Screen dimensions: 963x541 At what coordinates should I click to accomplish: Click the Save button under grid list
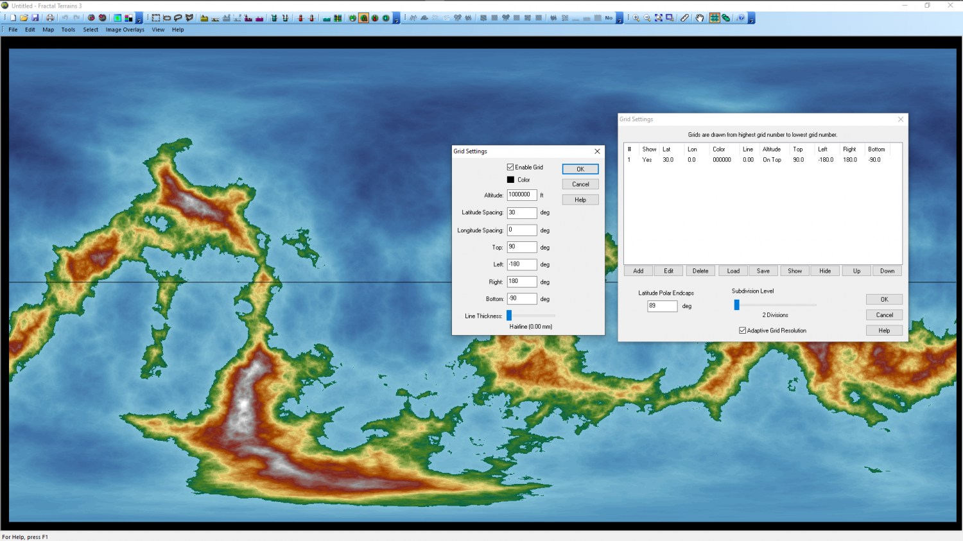(763, 271)
